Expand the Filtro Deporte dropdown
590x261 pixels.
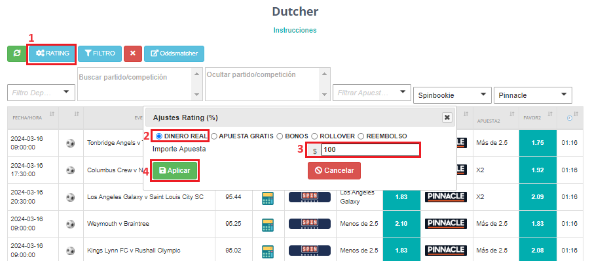tap(41, 93)
